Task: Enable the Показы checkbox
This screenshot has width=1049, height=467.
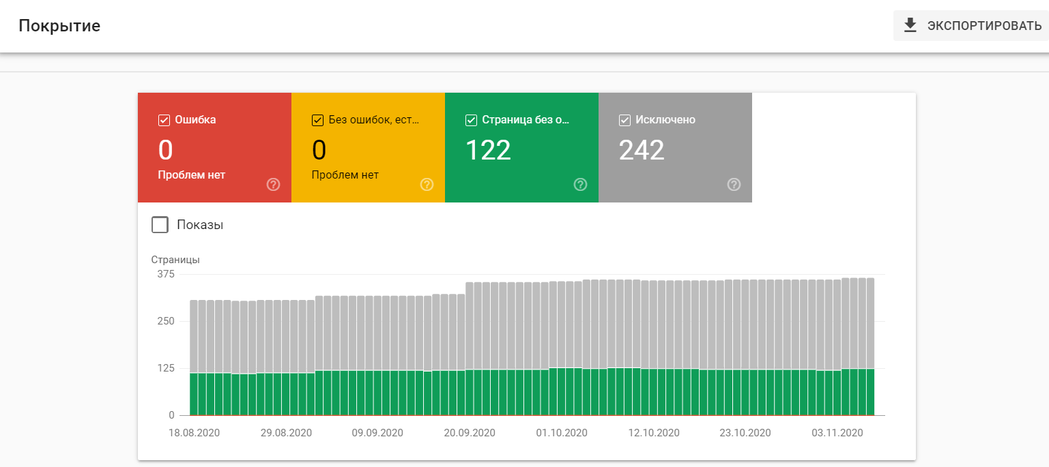Action: (160, 225)
